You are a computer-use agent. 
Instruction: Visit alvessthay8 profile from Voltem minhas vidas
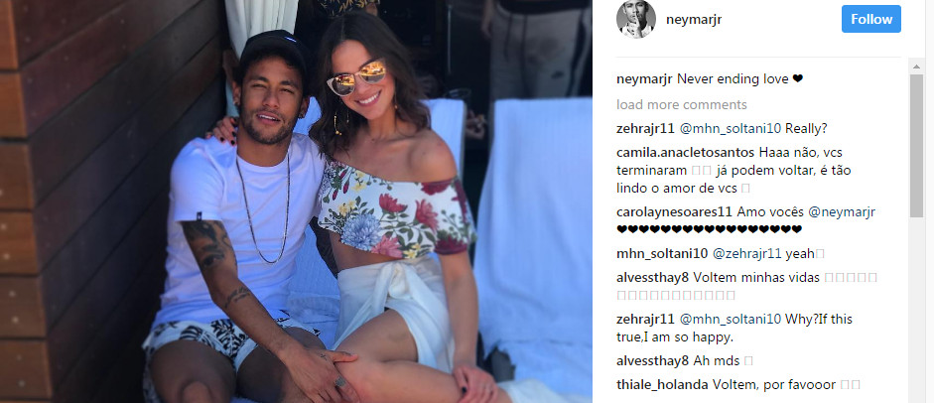click(653, 277)
